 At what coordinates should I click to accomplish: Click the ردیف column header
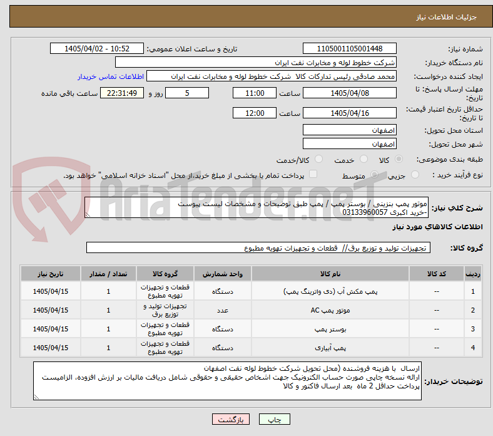[473, 274]
